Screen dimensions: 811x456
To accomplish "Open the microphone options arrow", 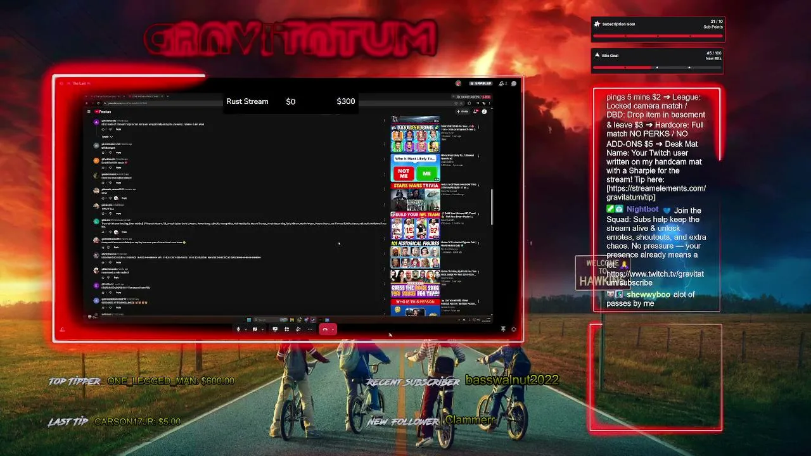I will coord(245,329).
